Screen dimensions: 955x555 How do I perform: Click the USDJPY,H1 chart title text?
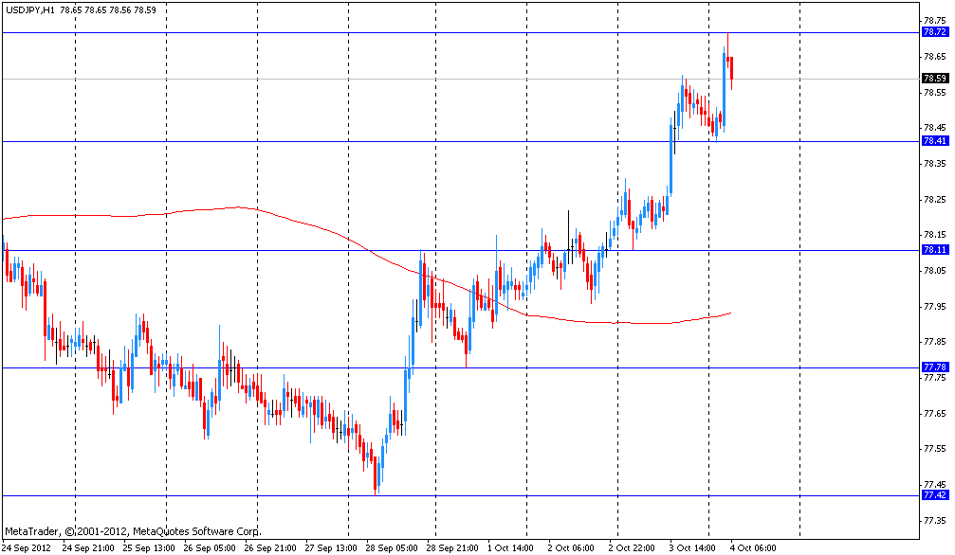pos(29,9)
